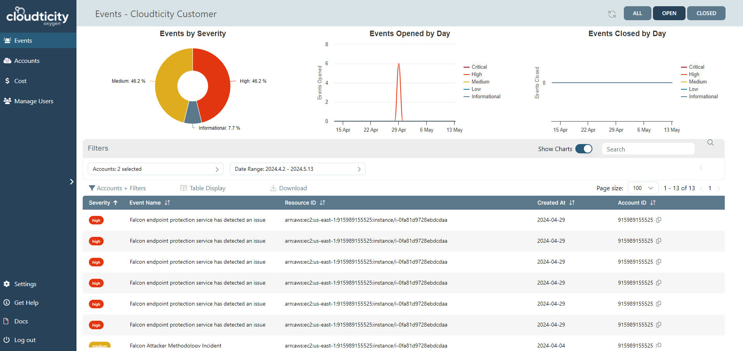743x351 pixels.
Task: Click Log out in sidebar
Action: [x=25, y=340]
